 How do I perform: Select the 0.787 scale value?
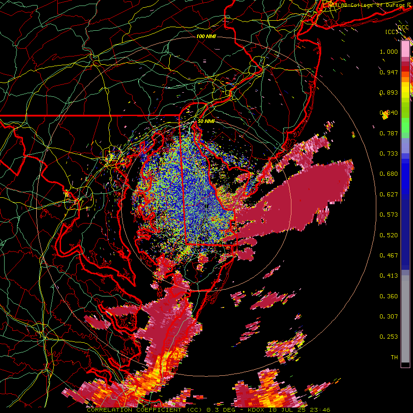(x=389, y=133)
